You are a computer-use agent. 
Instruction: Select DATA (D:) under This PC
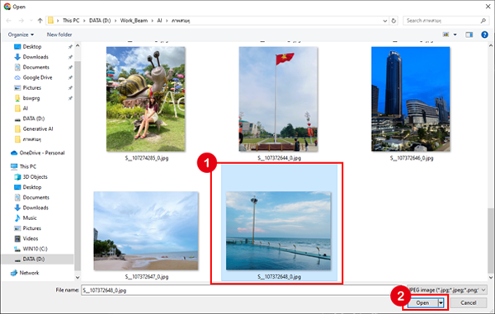[x=34, y=259]
